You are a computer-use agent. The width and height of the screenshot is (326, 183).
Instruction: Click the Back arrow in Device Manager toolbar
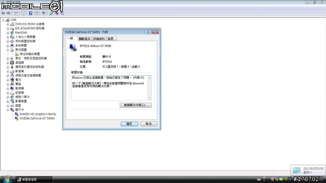click(3, 13)
